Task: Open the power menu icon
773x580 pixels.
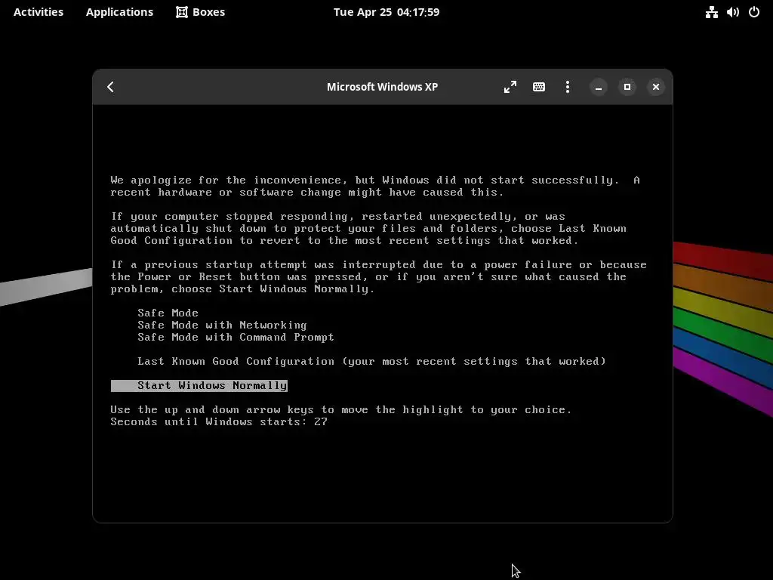Action: pyautogui.click(x=754, y=12)
